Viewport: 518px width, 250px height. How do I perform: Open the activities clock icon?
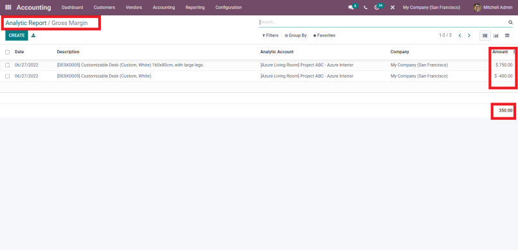(x=377, y=7)
